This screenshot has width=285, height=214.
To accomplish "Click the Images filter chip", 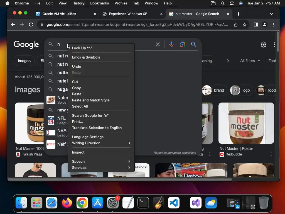I will point(24,61).
